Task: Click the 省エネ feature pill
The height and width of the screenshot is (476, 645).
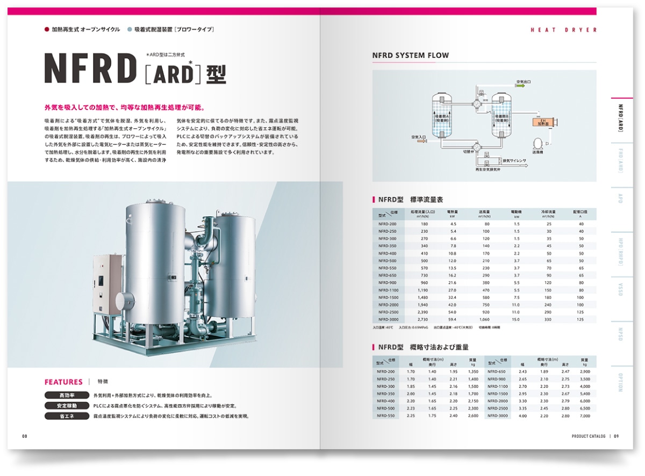Action: (66, 416)
